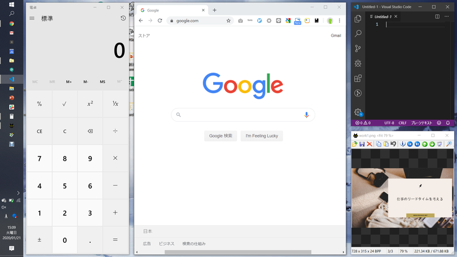
Task: Click the divide key in calculator
Action: coord(115,131)
